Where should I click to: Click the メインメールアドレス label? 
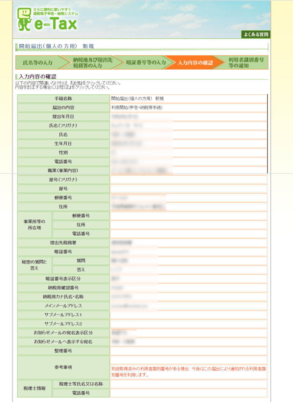(63, 306)
